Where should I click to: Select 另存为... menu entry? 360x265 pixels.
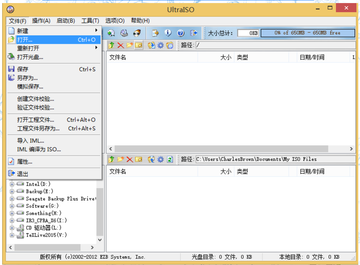pyautogui.click(x=54, y=78)
